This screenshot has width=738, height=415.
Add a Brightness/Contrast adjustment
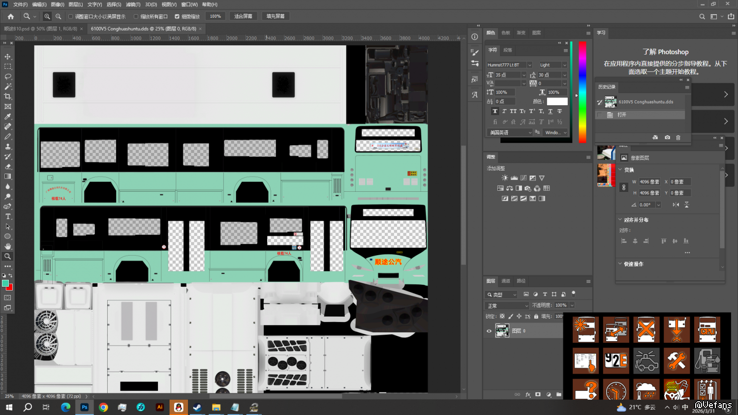coord(504,178)
